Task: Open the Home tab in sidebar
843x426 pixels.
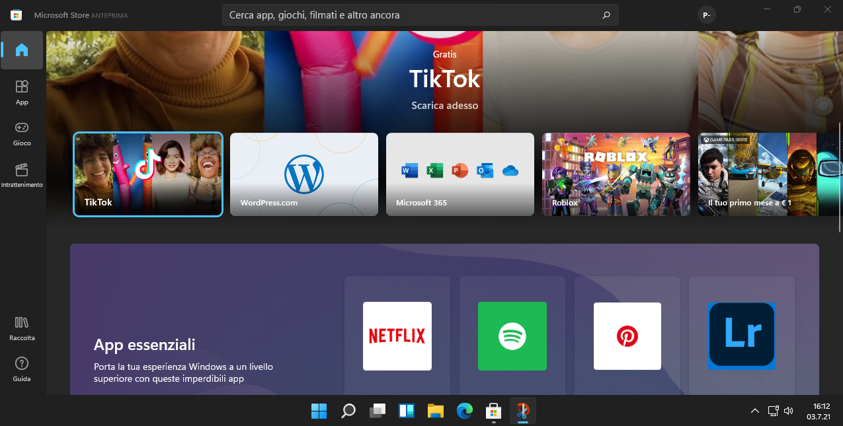Action: coord(22,50)
